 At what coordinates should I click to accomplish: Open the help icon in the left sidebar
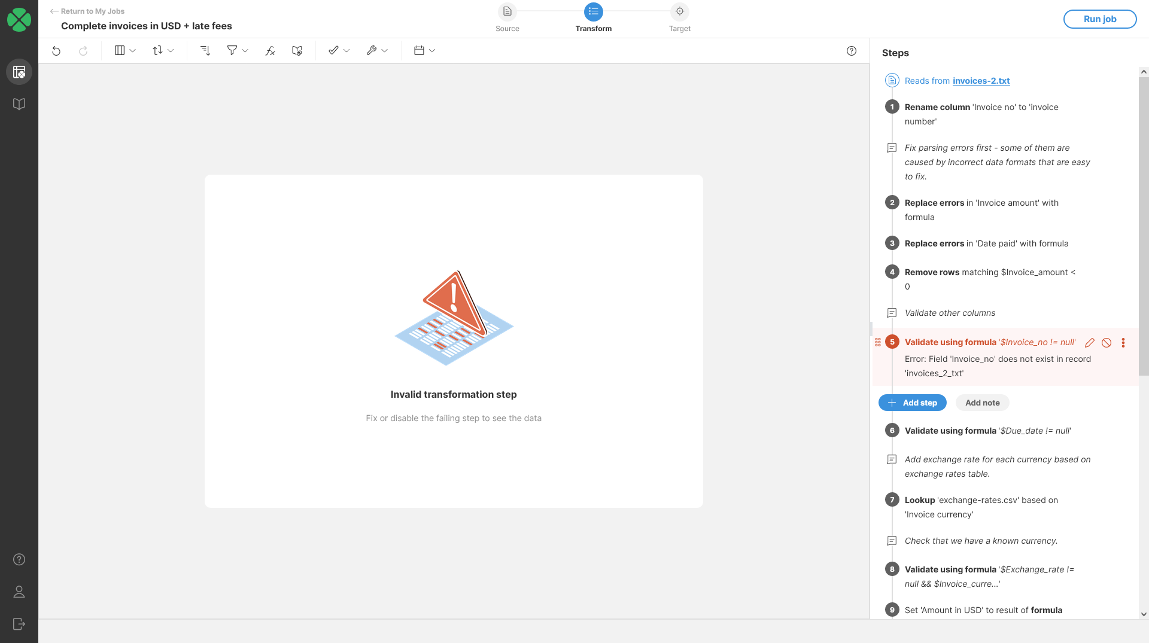[x=19, y=559]
